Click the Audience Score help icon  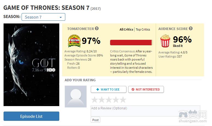[x=191, y=29]
